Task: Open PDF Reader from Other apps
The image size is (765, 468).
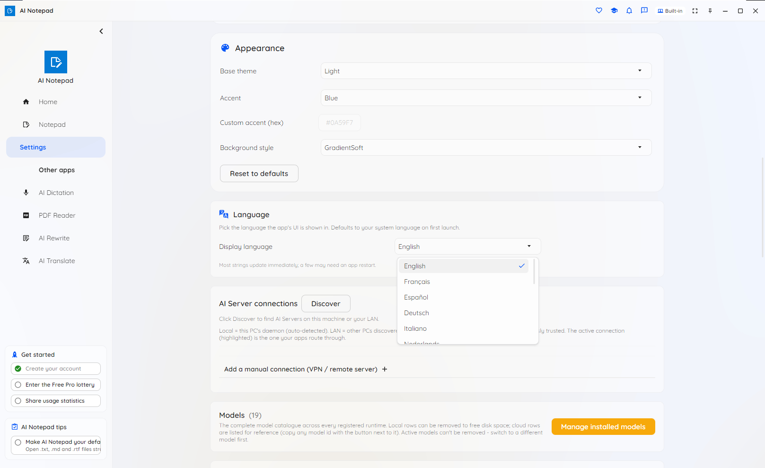Action: click(56, 215)
